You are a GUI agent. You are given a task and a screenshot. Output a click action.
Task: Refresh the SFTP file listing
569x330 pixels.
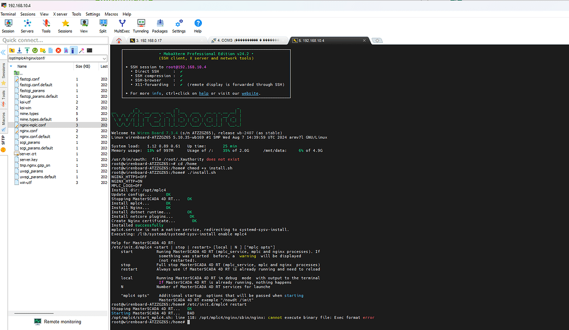click(x=35, y=51)
